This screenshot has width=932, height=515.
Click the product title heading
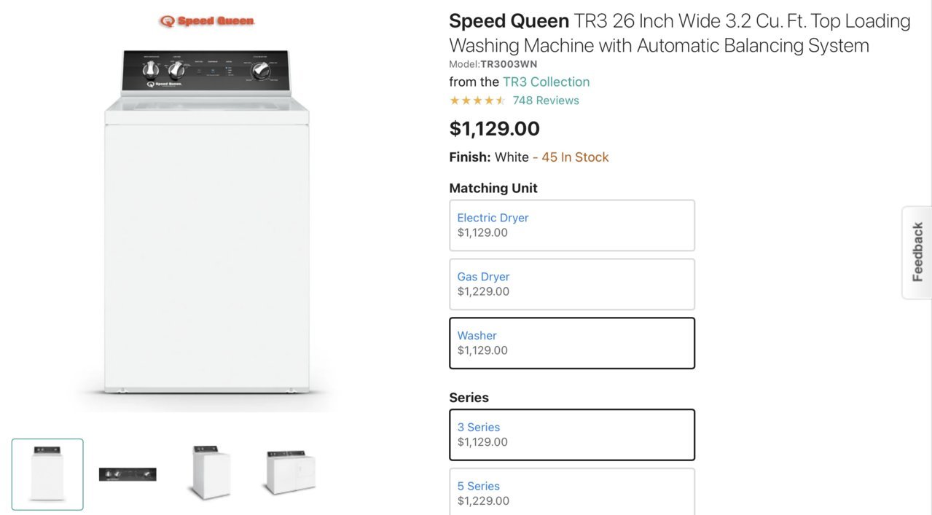click(x=680, y=33)
